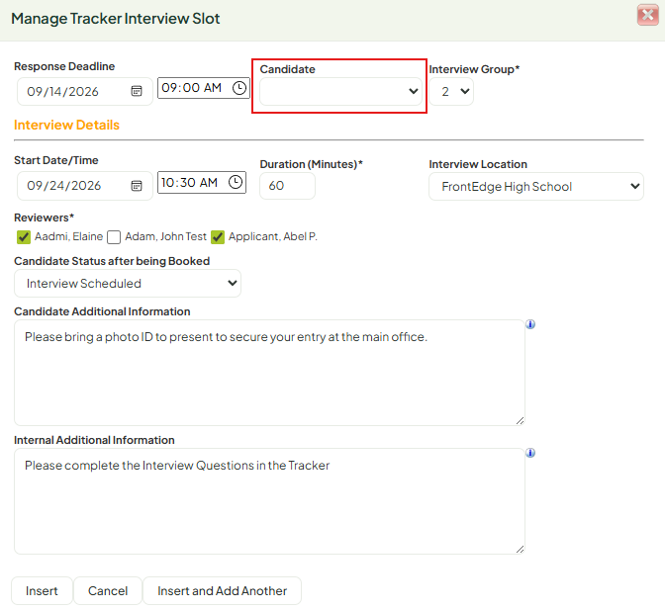Click the Start Date/Time label

click(x=56, y=160)
